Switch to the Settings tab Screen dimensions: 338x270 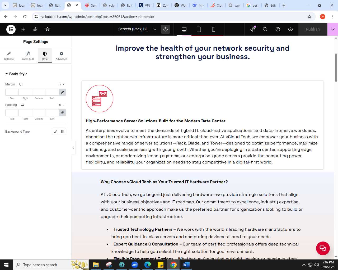pos(9,56)
